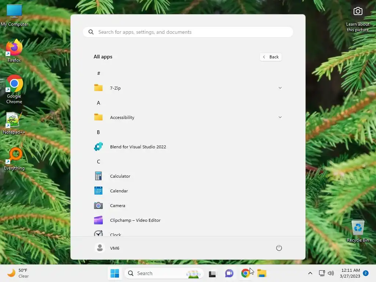Open Task View on the taskbar

click(x=212, y=273)
